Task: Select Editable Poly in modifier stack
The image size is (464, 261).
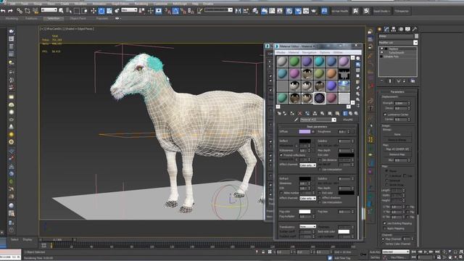Action: 391,57
